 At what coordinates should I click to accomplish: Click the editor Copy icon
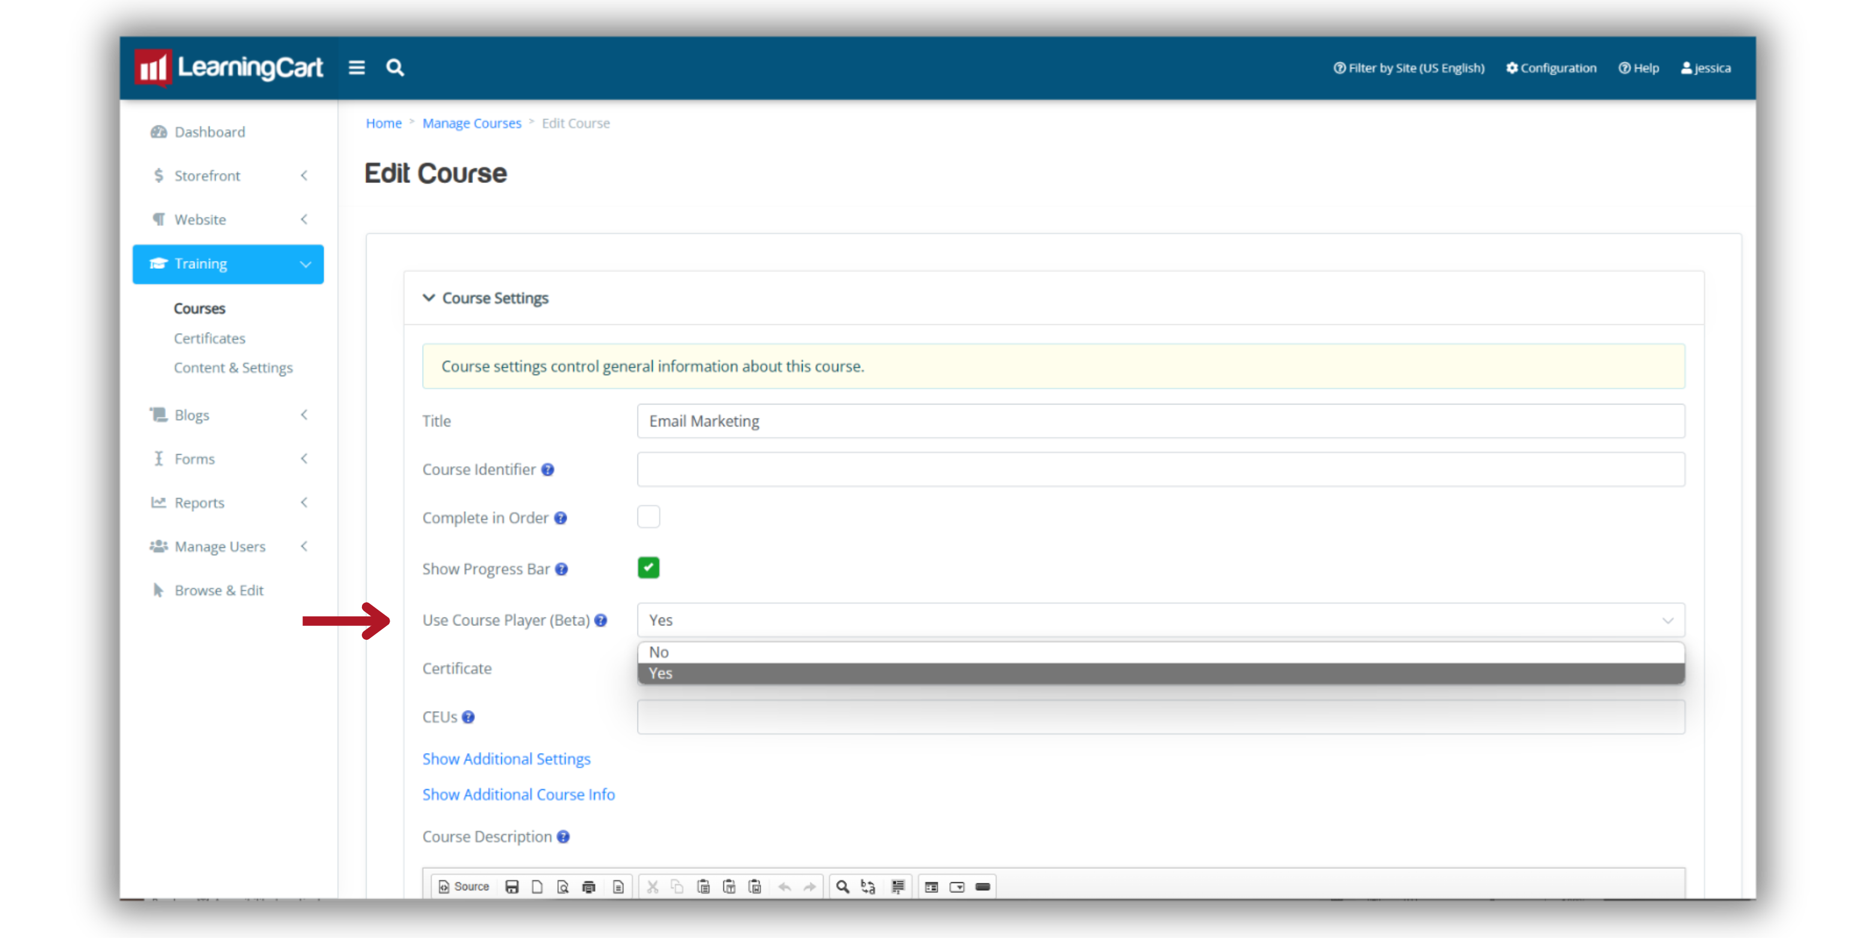click(677, 886)
